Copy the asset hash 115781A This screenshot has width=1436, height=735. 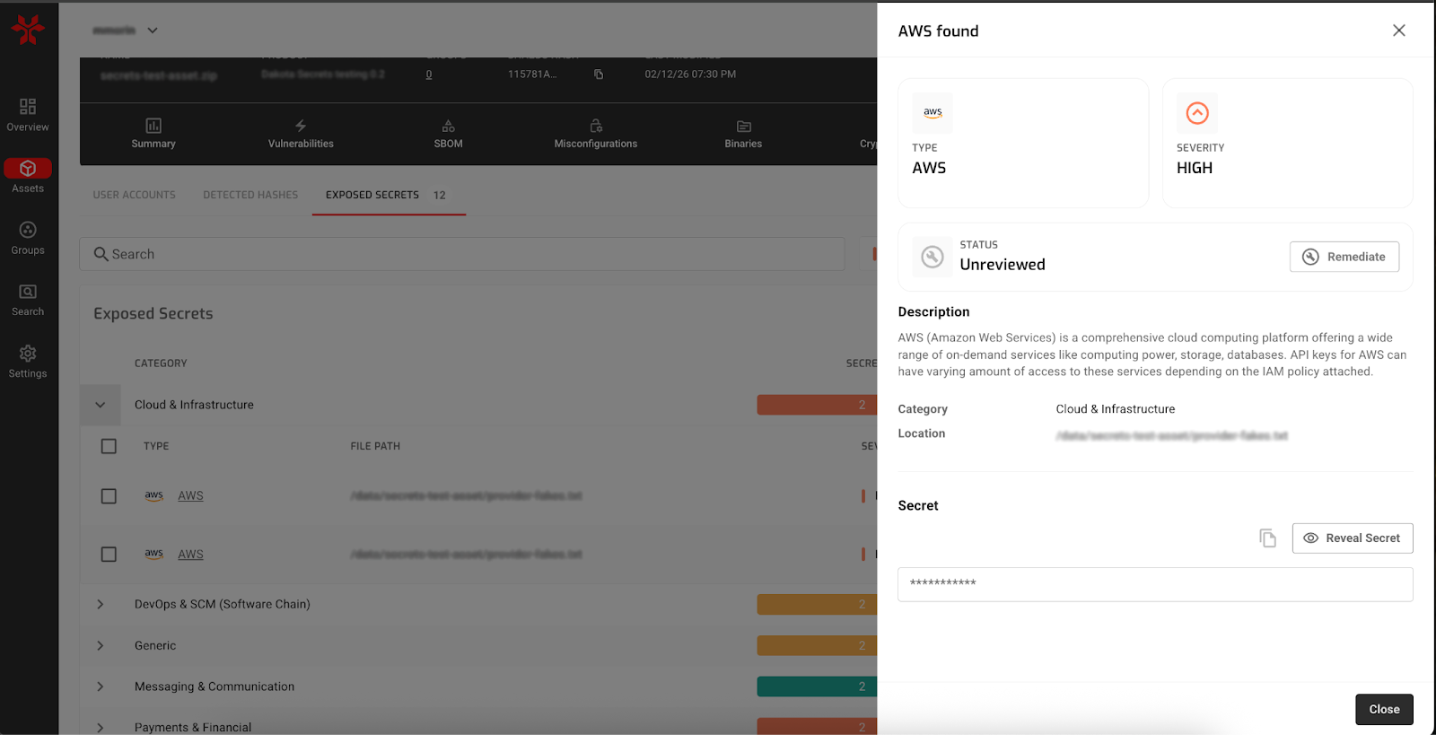(599, 74)
